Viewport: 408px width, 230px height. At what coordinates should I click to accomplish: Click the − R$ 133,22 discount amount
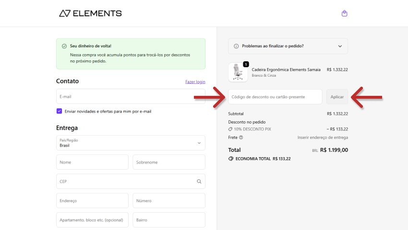pos(337,129)
